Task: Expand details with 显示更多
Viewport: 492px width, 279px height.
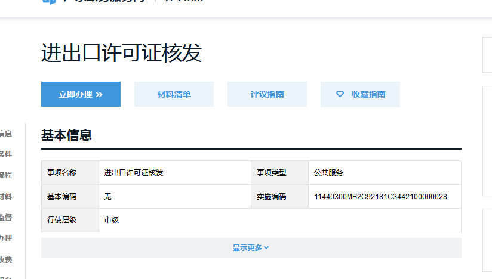Action: click(x=247, y=248)
